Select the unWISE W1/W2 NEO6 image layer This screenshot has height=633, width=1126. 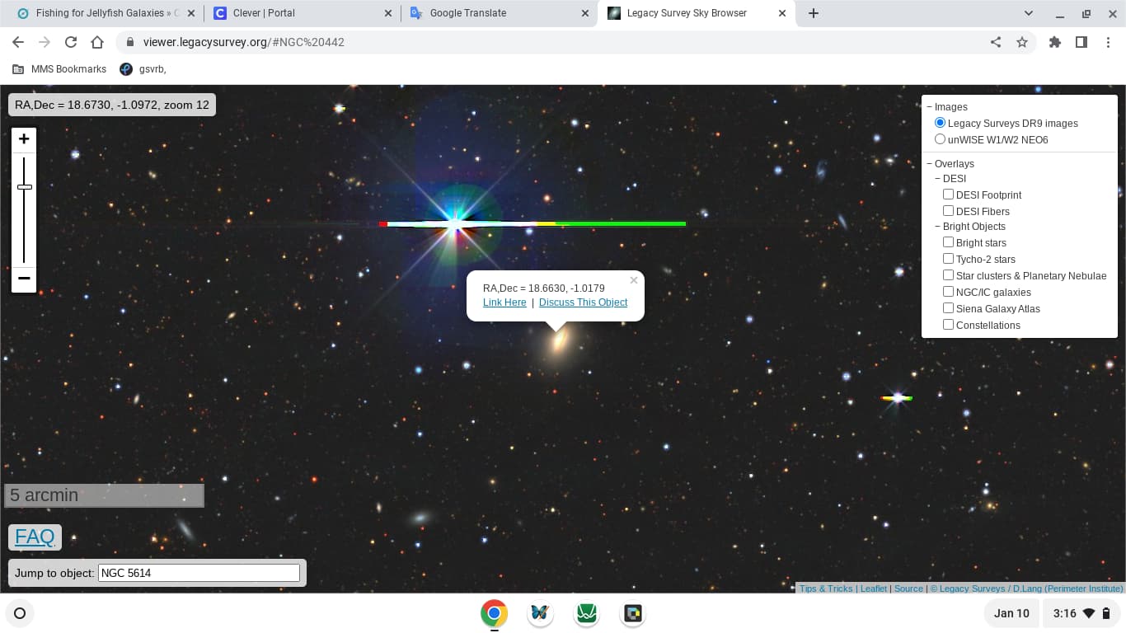click(941, 139)
